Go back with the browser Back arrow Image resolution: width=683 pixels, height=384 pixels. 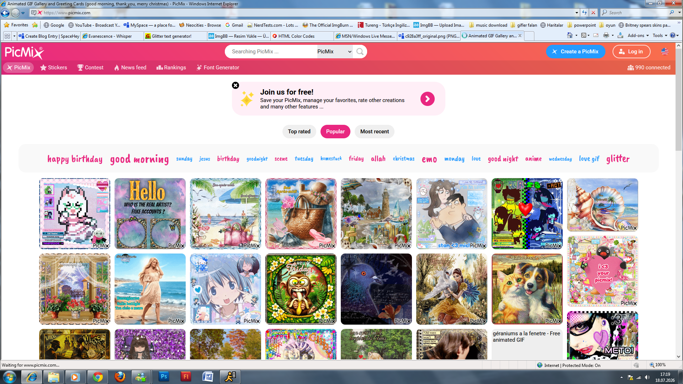tap(5, 13)
